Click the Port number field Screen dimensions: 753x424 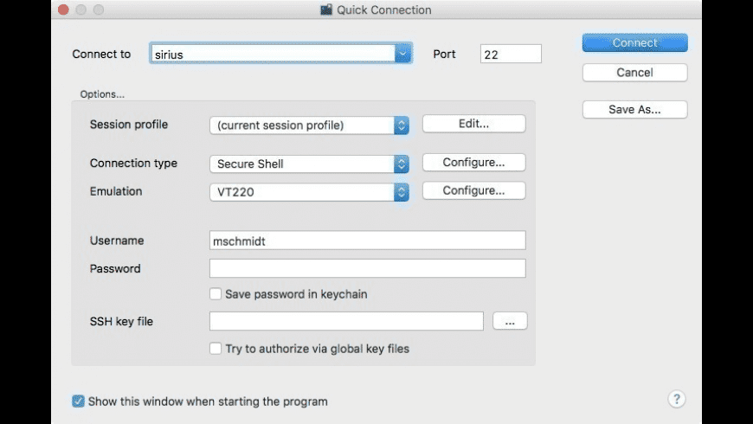point(511,54)
